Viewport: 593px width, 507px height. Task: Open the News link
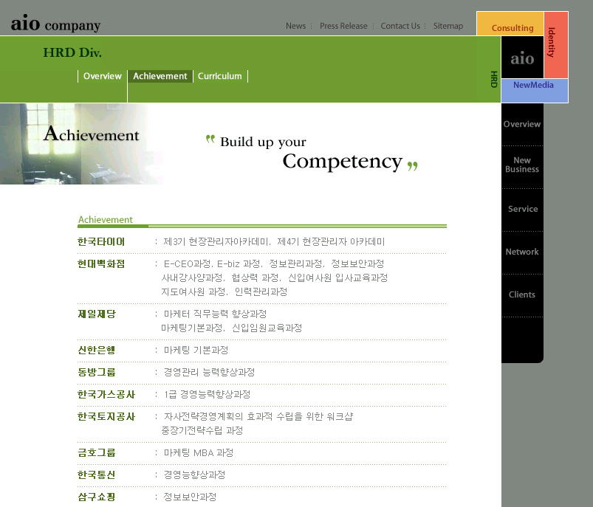tap(295, 26)
